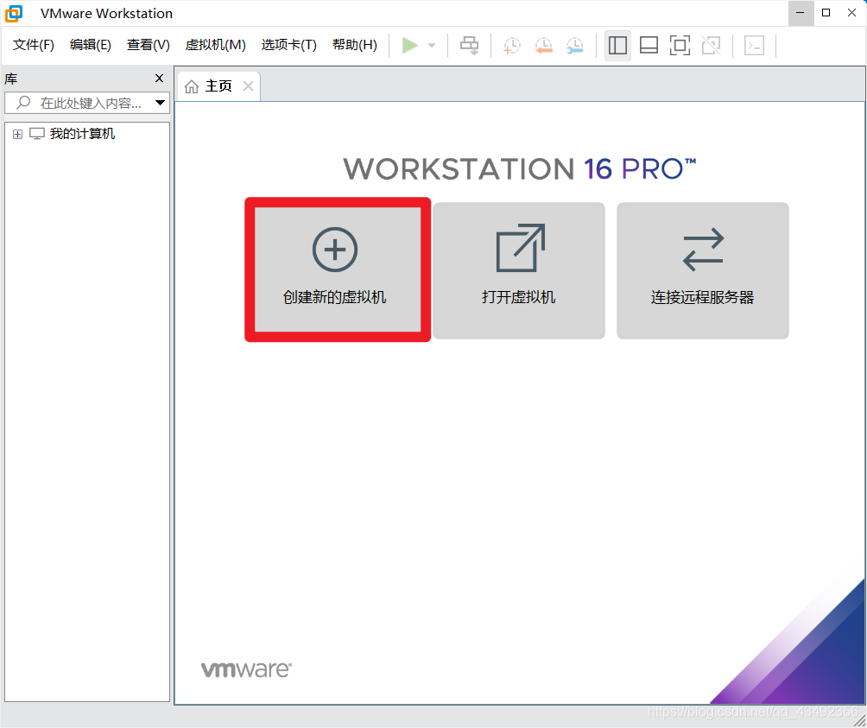
Task: Select the 主页 home tab
Action: click(x=218, y=86)
